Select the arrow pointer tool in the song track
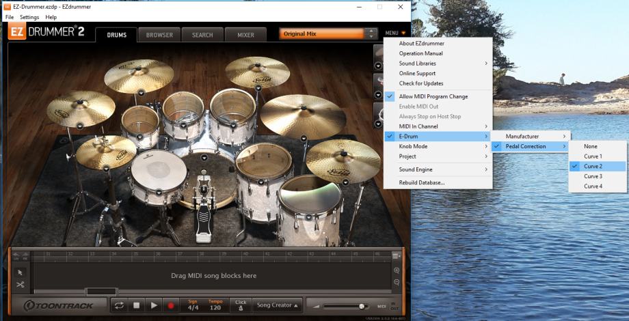Screen dimensions: 629x321 pos(21,273)
